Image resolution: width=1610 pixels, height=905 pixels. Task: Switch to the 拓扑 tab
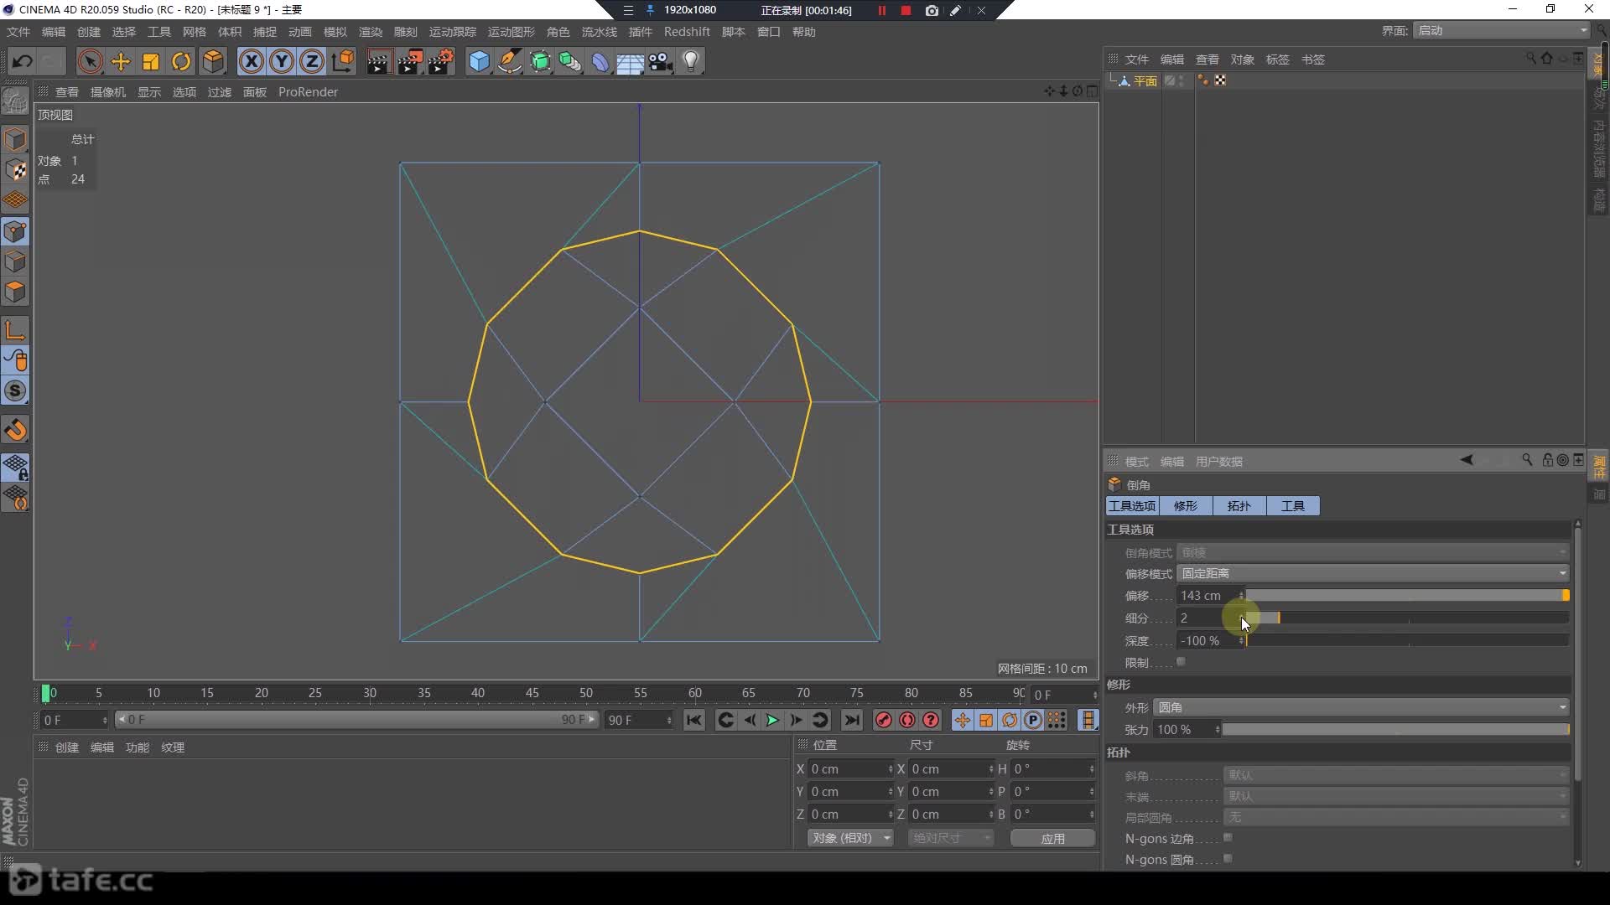[x=1239, y=506]
